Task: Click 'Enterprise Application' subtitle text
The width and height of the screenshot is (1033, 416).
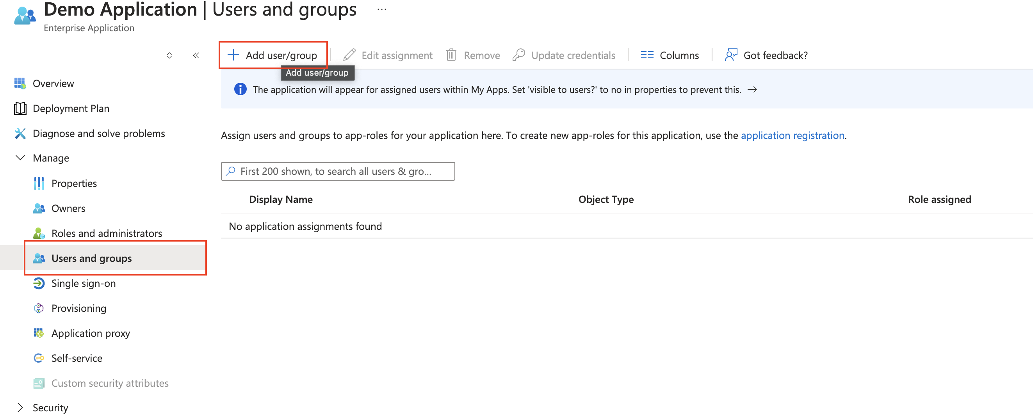Action: pos(89,28)
